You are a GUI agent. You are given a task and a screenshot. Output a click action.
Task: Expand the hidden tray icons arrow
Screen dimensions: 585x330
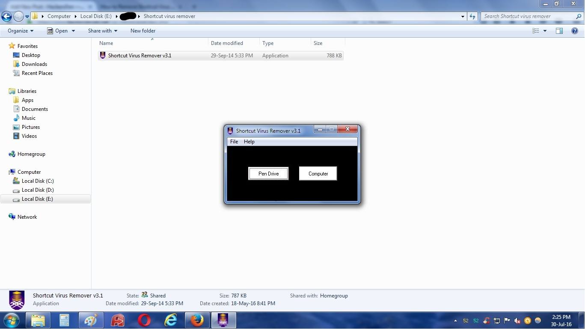[455, 320]
